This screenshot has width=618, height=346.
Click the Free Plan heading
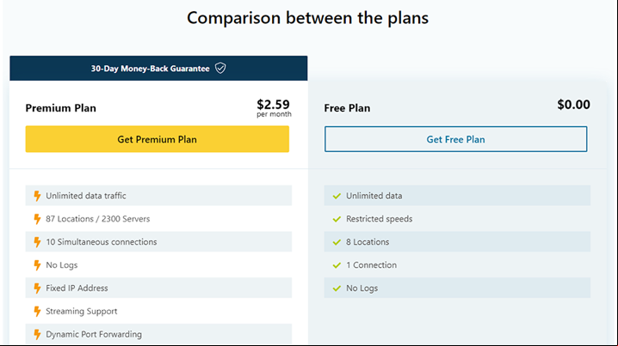[x=347, y=108]
